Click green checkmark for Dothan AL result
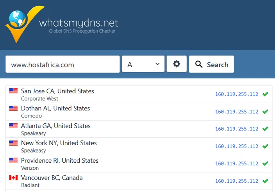This screenshot has height=192, width=275. pyautogui.click(x=265, y=112)
